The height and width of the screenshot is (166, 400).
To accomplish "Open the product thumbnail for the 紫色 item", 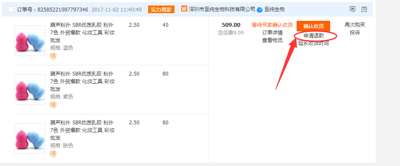I will pos(30,90).
